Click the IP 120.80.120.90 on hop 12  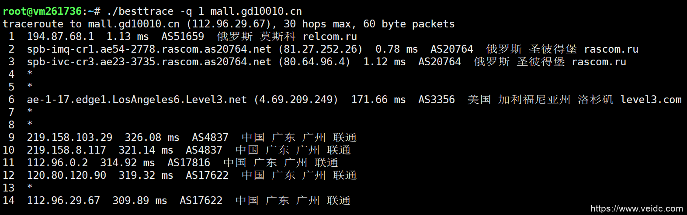coord(66,175)
